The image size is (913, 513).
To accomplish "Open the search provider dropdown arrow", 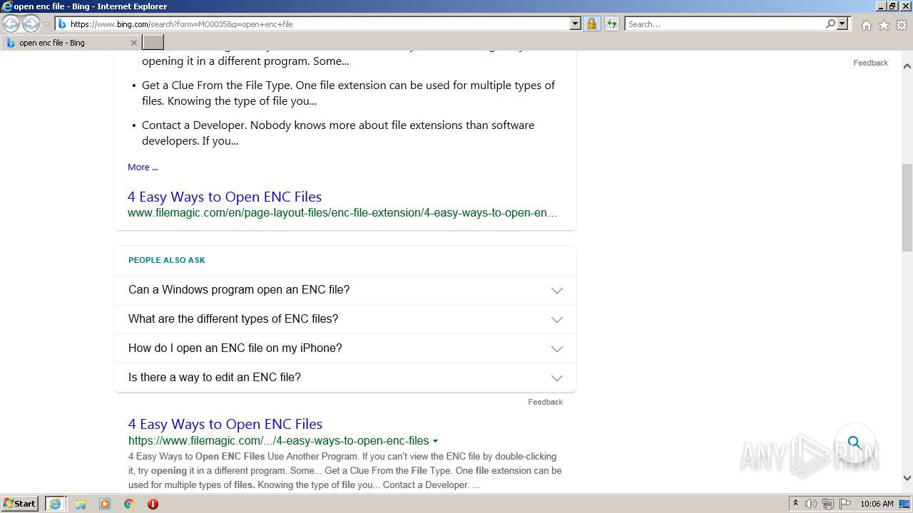I will click(842, 24).
